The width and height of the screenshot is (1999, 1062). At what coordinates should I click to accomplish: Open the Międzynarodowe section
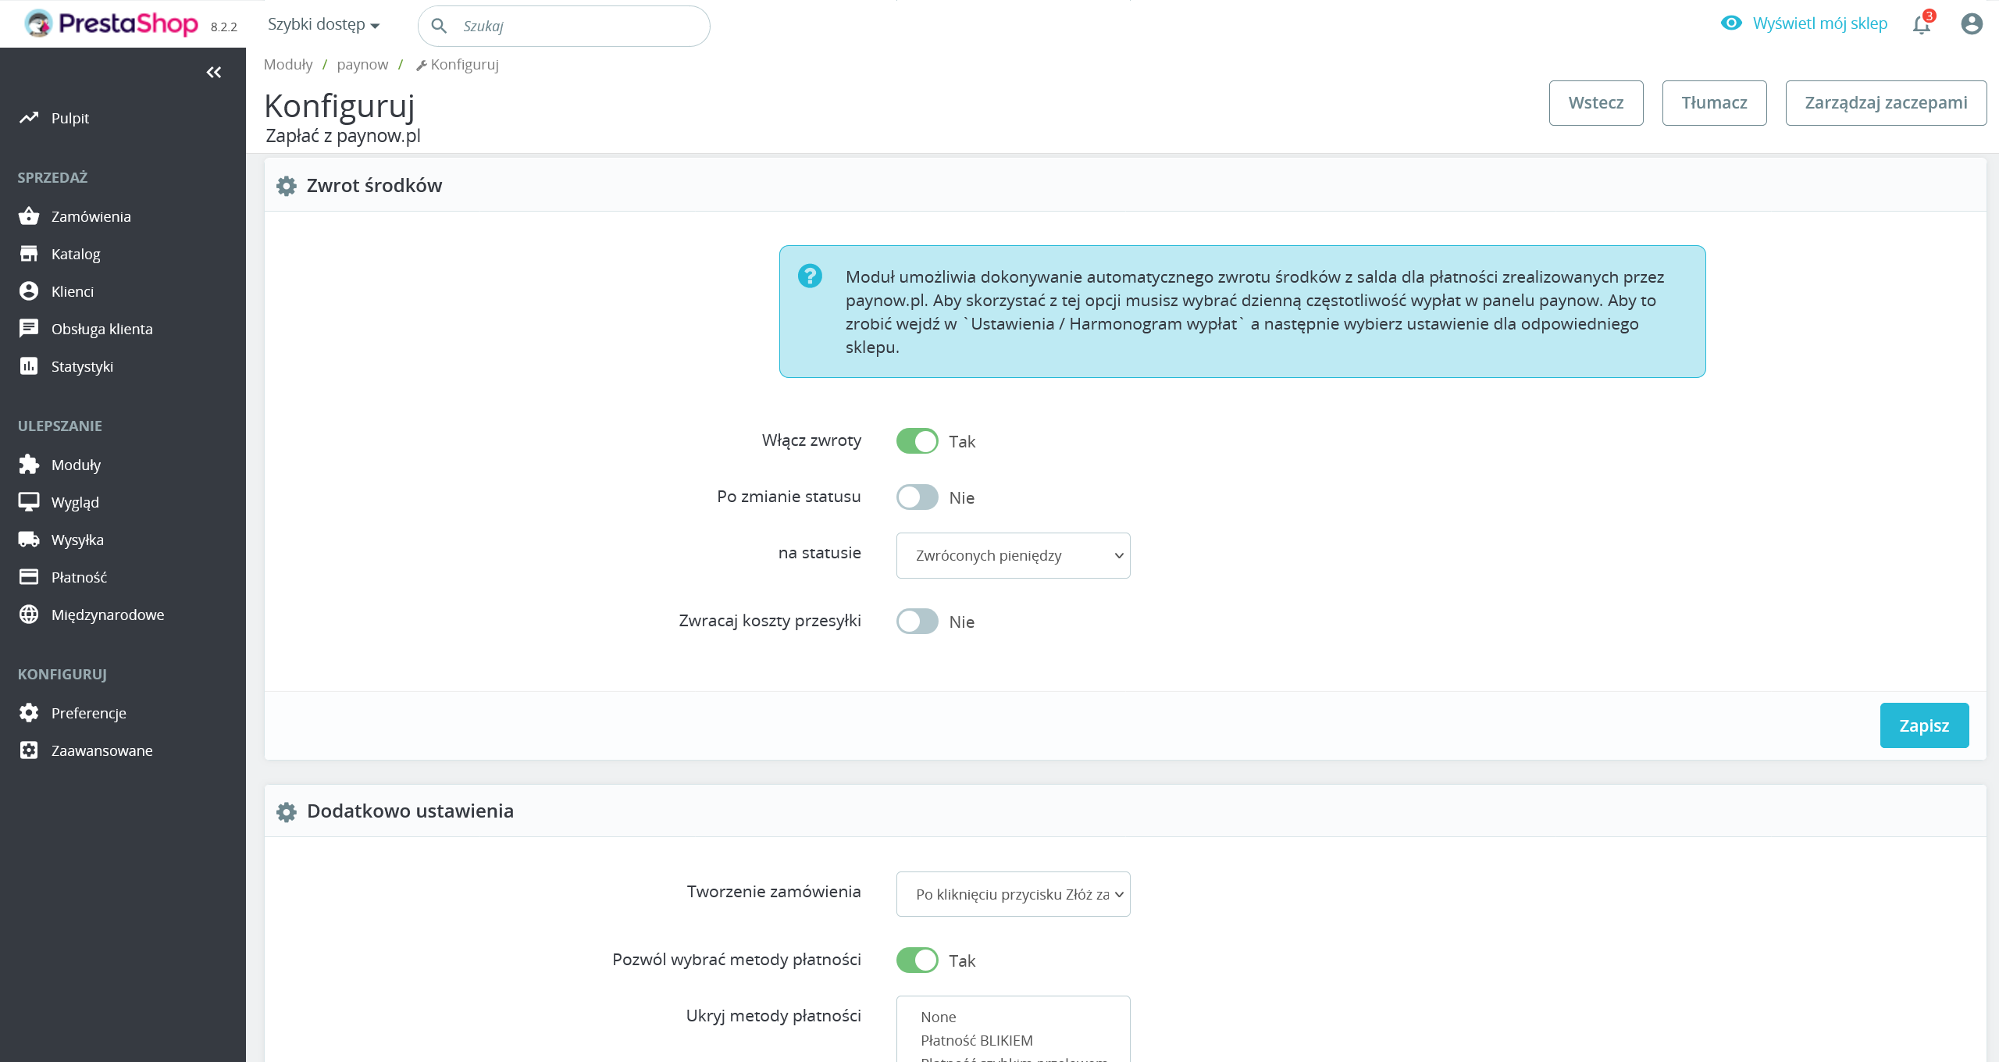pos(107,615)
